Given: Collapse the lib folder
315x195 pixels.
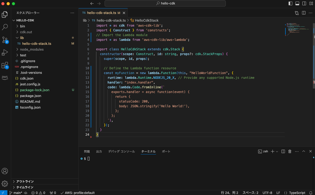Looking at the screenshot, I should click(x=45, y=38).
